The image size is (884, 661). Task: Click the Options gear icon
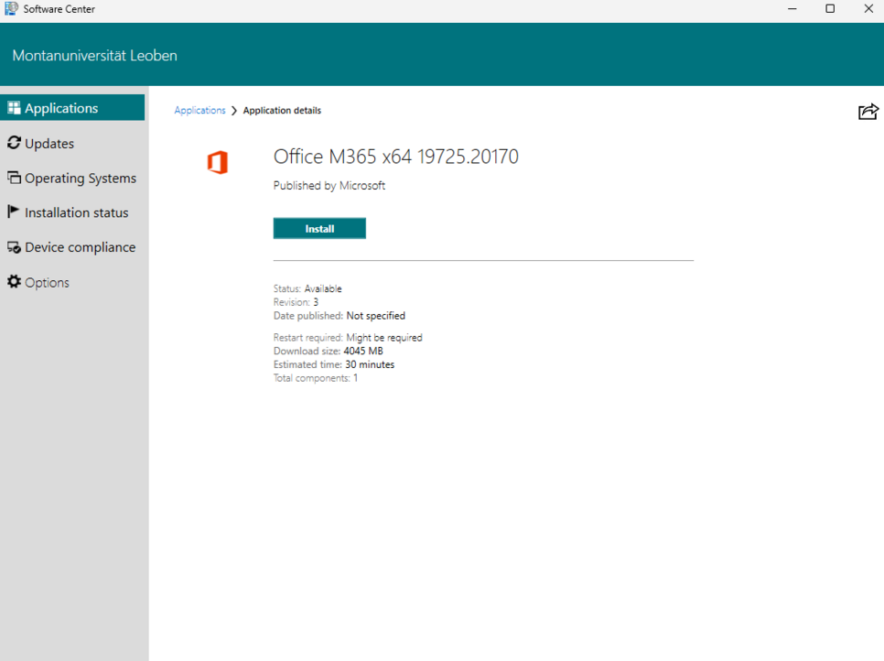(x=14, y=281)
